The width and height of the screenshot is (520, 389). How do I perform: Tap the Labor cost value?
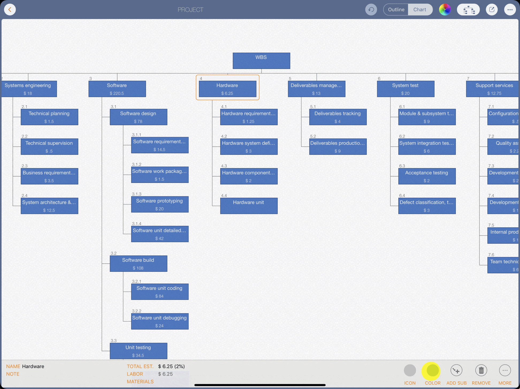165,374
